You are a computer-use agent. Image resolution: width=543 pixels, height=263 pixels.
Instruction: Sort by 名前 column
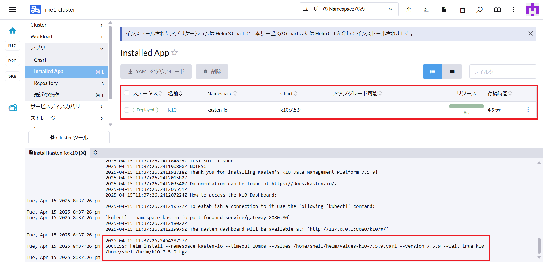click(x=175, y=93)
